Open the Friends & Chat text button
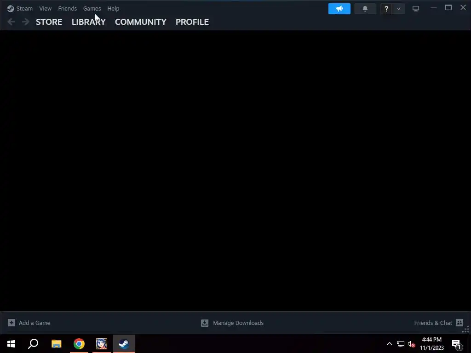This screenshot has width=471, height=353. (x=433, y=323)
